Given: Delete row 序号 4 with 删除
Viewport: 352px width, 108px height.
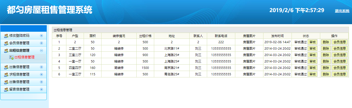Looking at the screenshot, I should 326,61.
